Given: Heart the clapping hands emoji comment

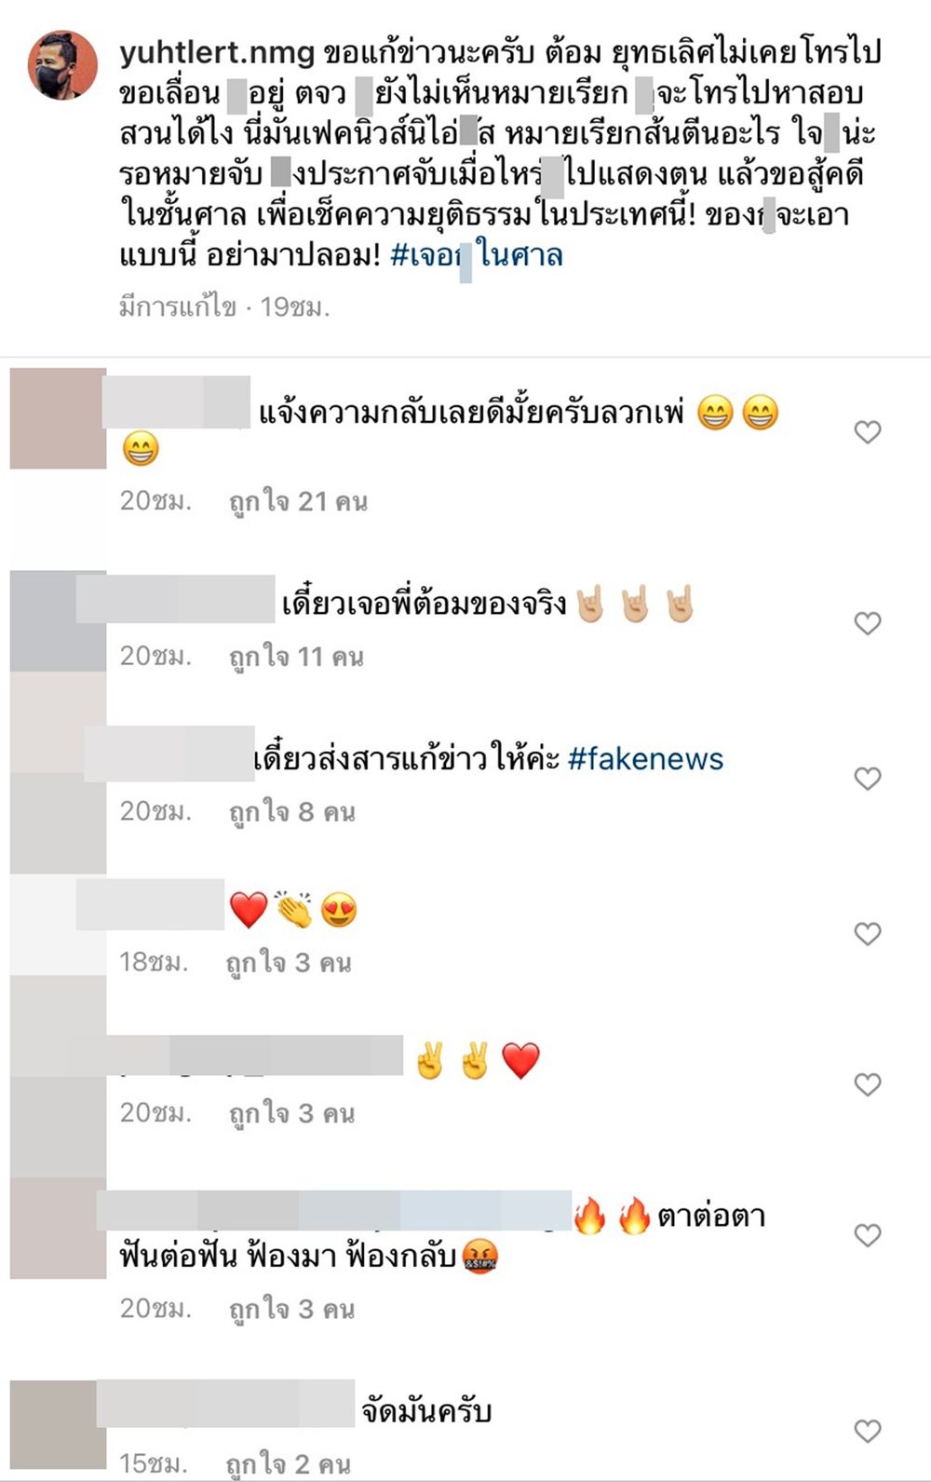Looking at the screenshot, I should point(868,934).
